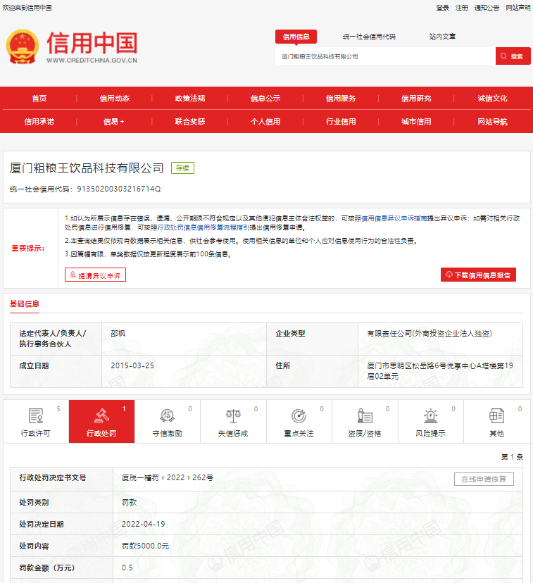Open the 失信惩戒 scales tab
This screenshot has width=533, height=583.
(234, 422)
